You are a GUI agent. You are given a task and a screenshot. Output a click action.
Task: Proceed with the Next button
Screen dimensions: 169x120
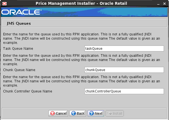point(96,114)
